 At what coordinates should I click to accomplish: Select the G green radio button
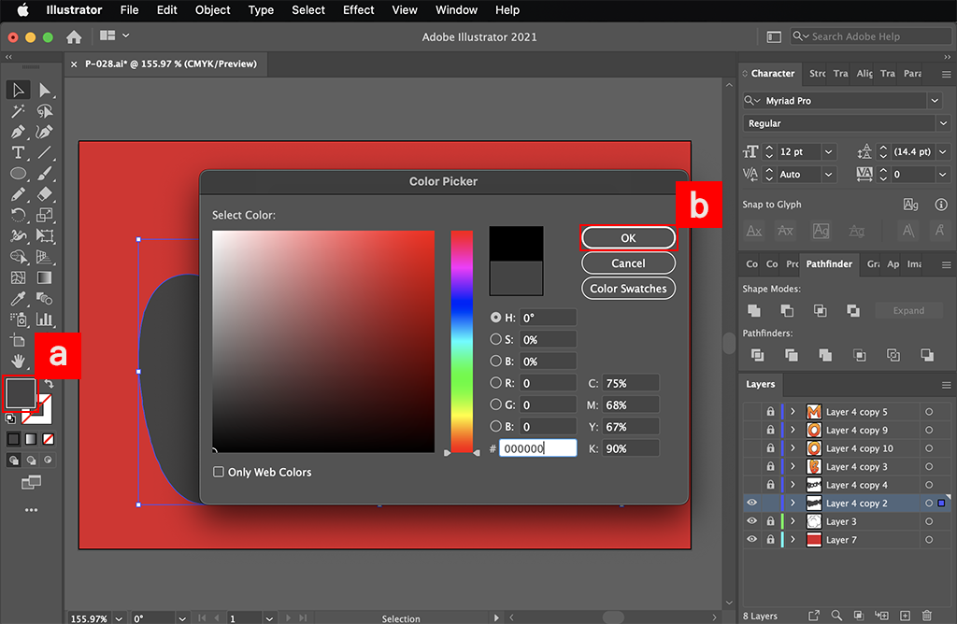pyautogui.click(x=495, y=404)
